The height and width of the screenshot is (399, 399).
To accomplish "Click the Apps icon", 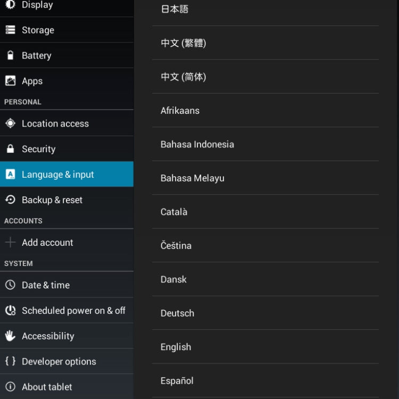I will coord(10,81).
